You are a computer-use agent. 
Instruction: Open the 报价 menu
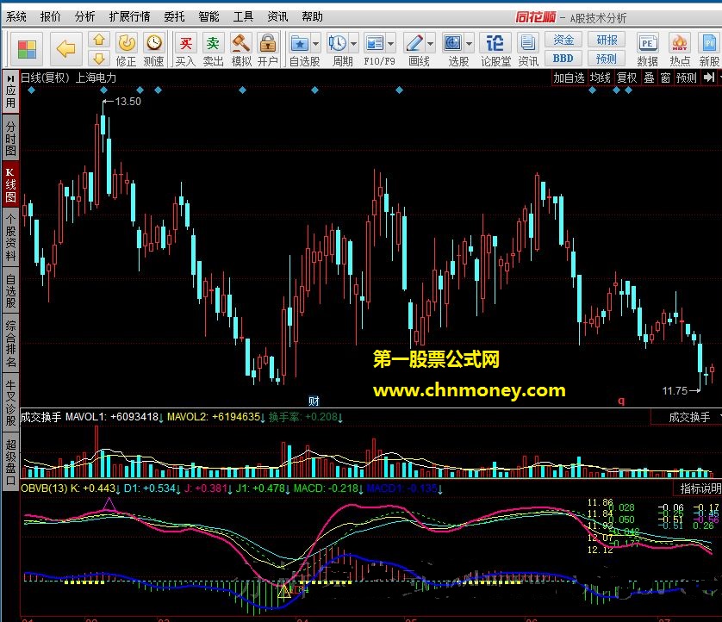50,17
